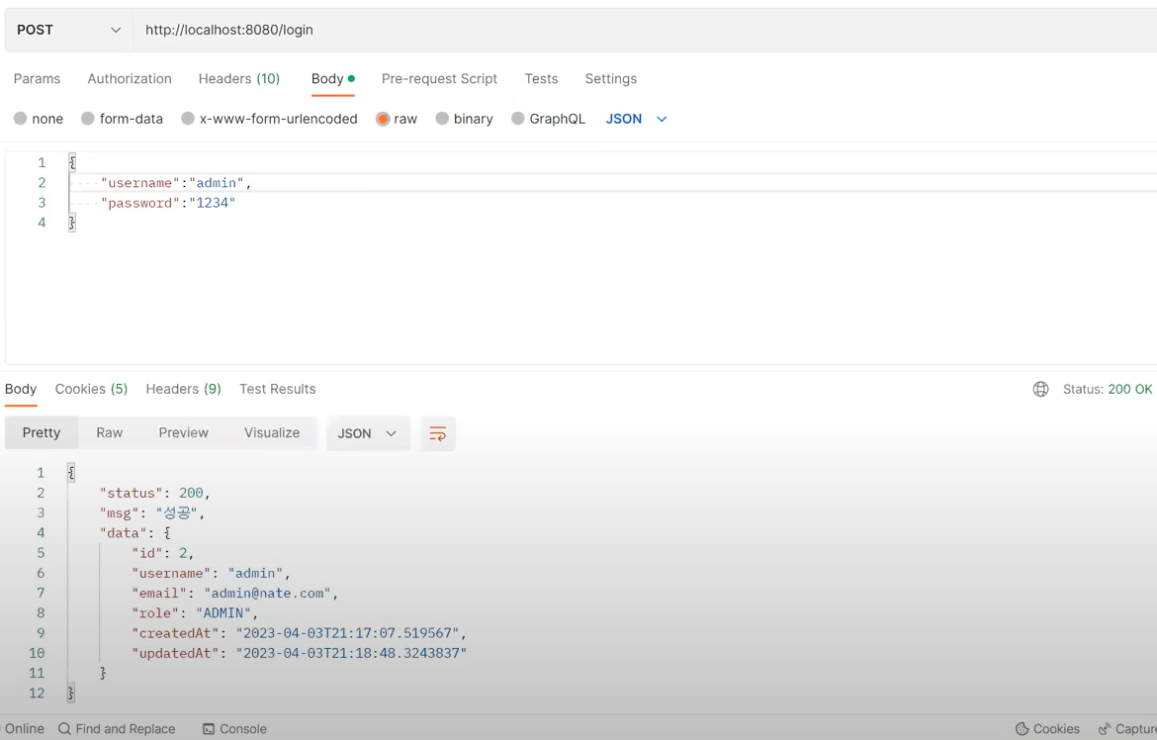Click the "role": "ADMIN" response line
1157x740 pixels.
195,613
